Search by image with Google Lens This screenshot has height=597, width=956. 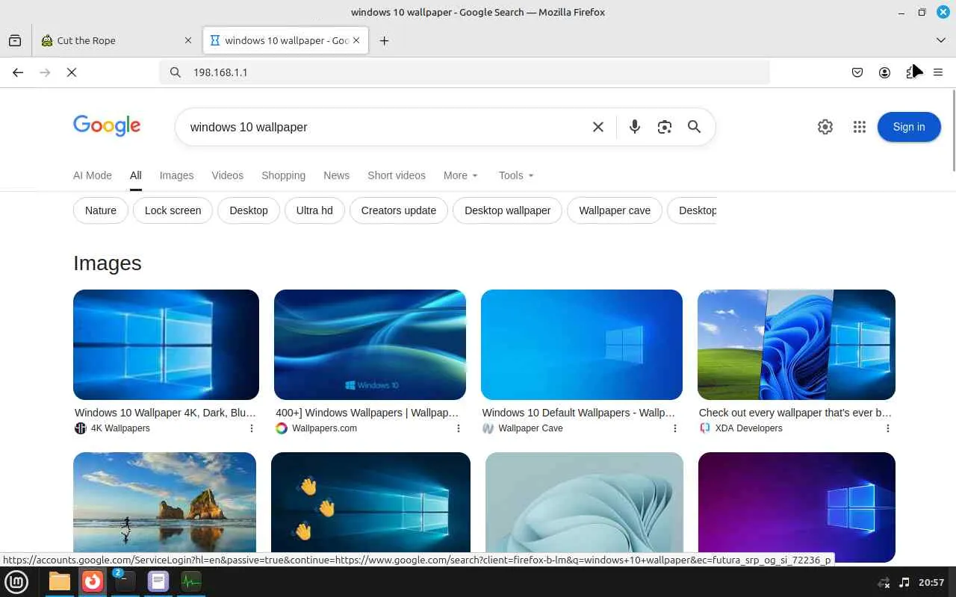[x=665, y=127]
